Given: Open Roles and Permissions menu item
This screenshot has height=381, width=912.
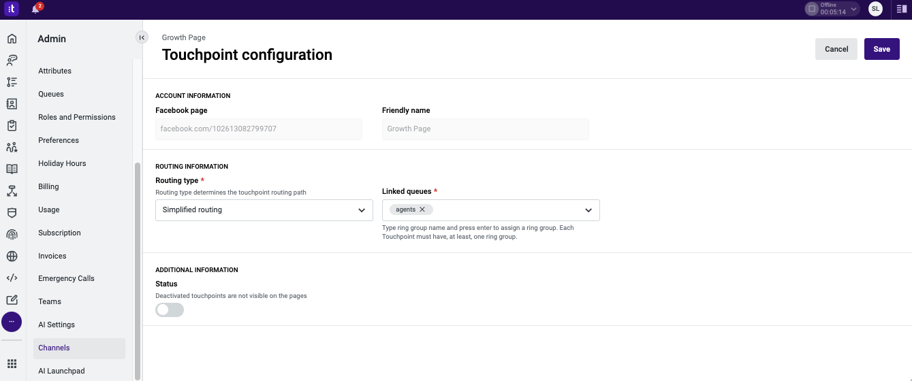Looking at the screenshot, I should pos(77,117).
